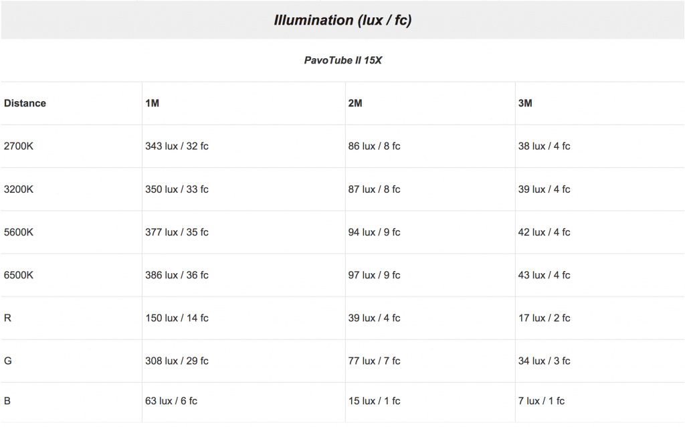Image resolution: width=685 pixels, height=427 pixels.
Task: Click the G row label
Action: (x=8, y=361)
